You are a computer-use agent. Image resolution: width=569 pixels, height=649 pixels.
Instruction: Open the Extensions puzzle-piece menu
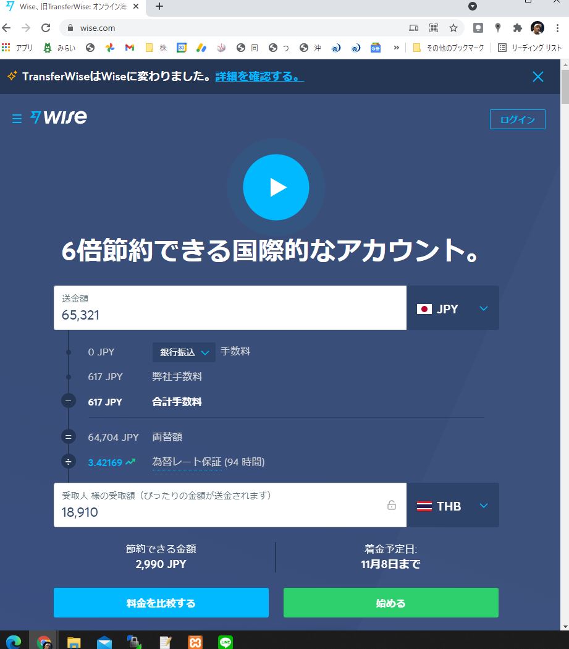tap(517, 28)
